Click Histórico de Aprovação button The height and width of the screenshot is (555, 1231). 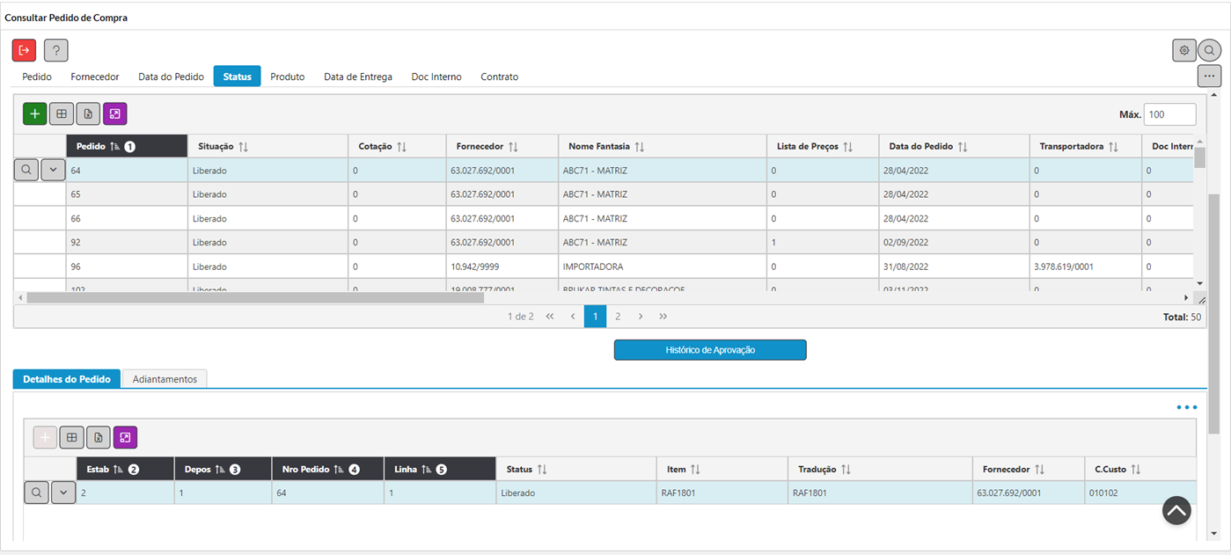[x=710, y=350]
